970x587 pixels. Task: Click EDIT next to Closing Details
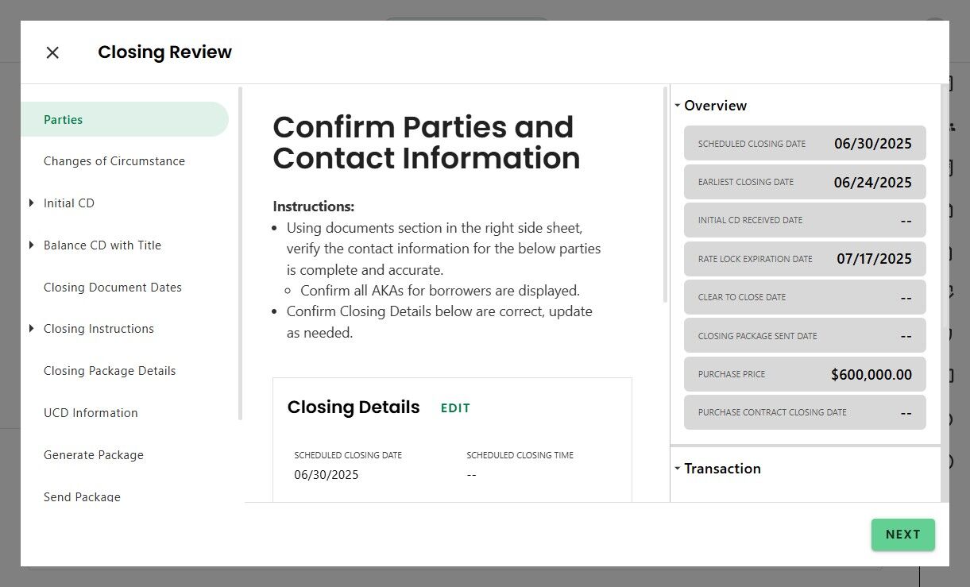pos(455,408)
